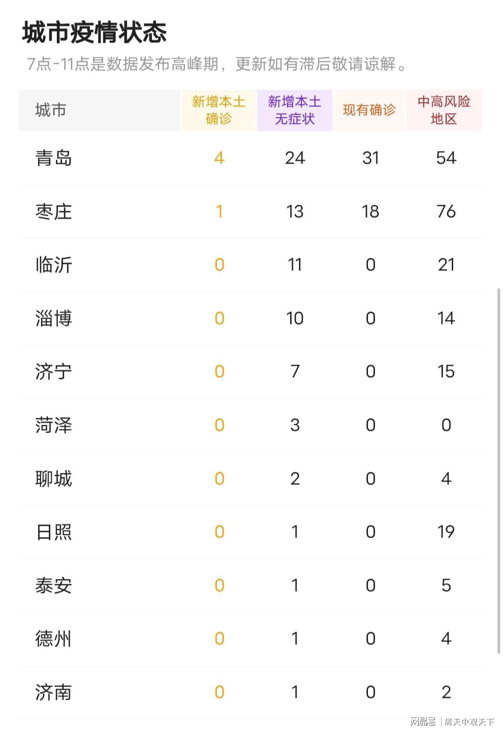
Task: Click 枣庄's risk area count 76
Action: pyautogui.click(x=446, y=212)
